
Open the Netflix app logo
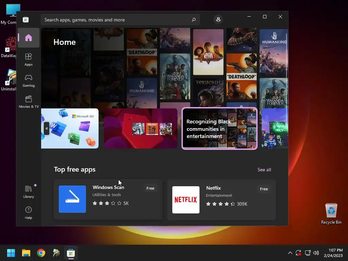click(186, 200)
